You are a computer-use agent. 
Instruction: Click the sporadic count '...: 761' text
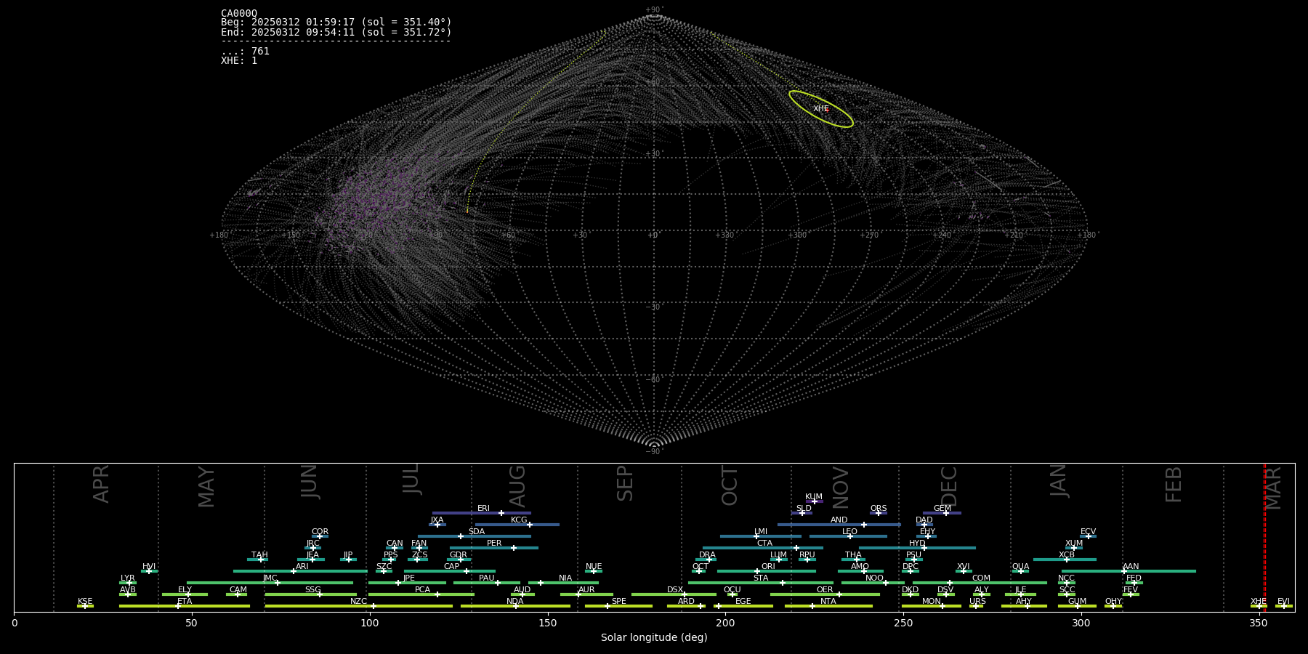click(x=245, y=51)
